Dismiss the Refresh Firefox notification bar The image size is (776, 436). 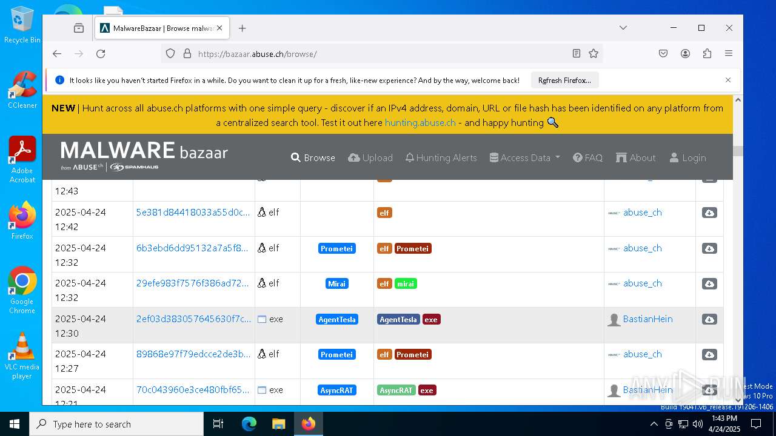coord(728,80)
